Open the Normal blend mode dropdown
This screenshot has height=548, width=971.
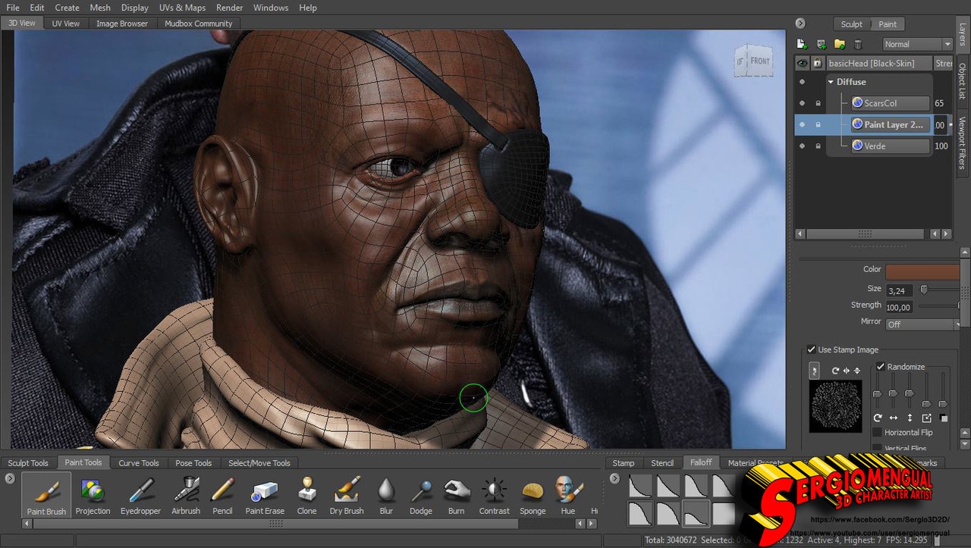click(x=917, y=45)
